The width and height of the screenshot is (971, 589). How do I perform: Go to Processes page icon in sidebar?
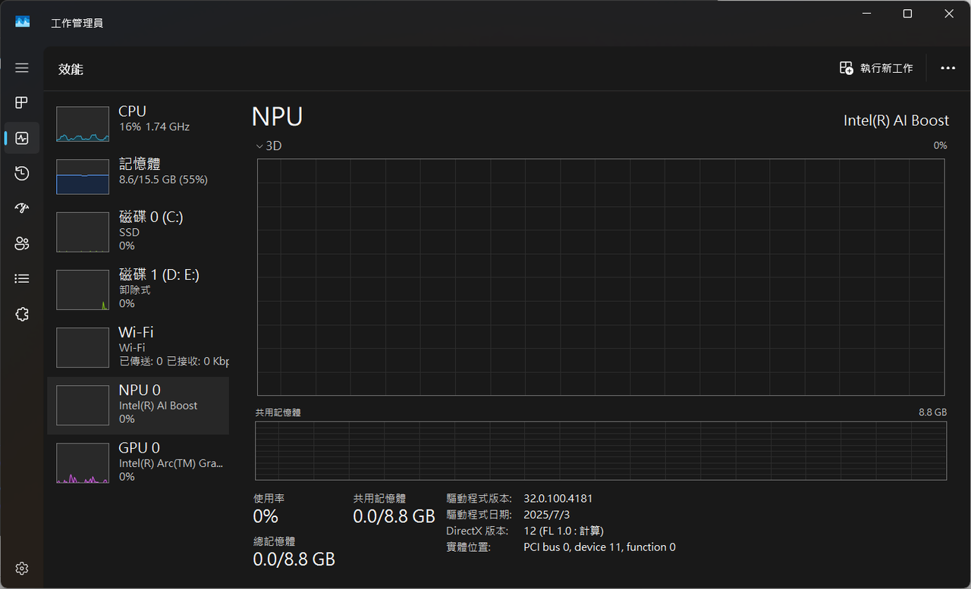tap(22, 102)
